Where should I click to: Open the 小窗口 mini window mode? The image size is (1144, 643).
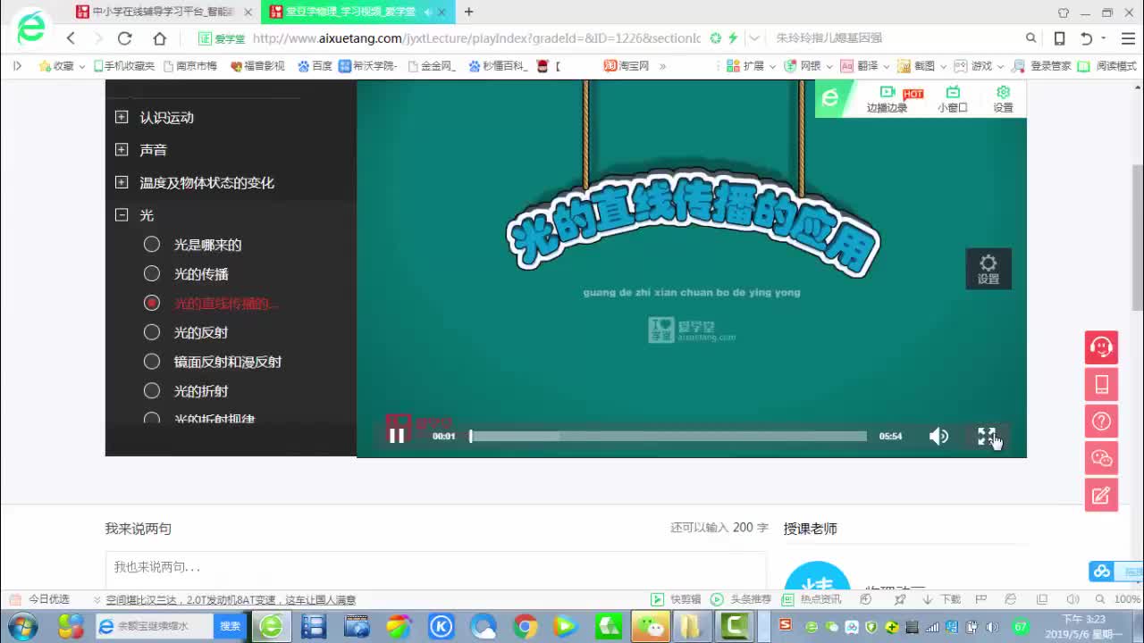[953, 99]
